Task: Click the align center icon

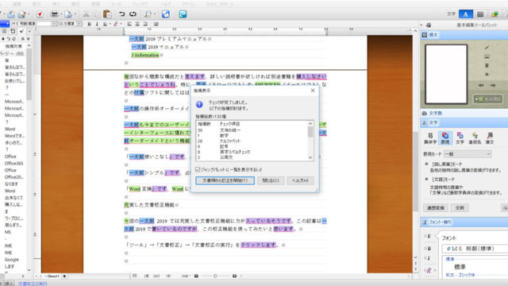Action: pos(137,24)
